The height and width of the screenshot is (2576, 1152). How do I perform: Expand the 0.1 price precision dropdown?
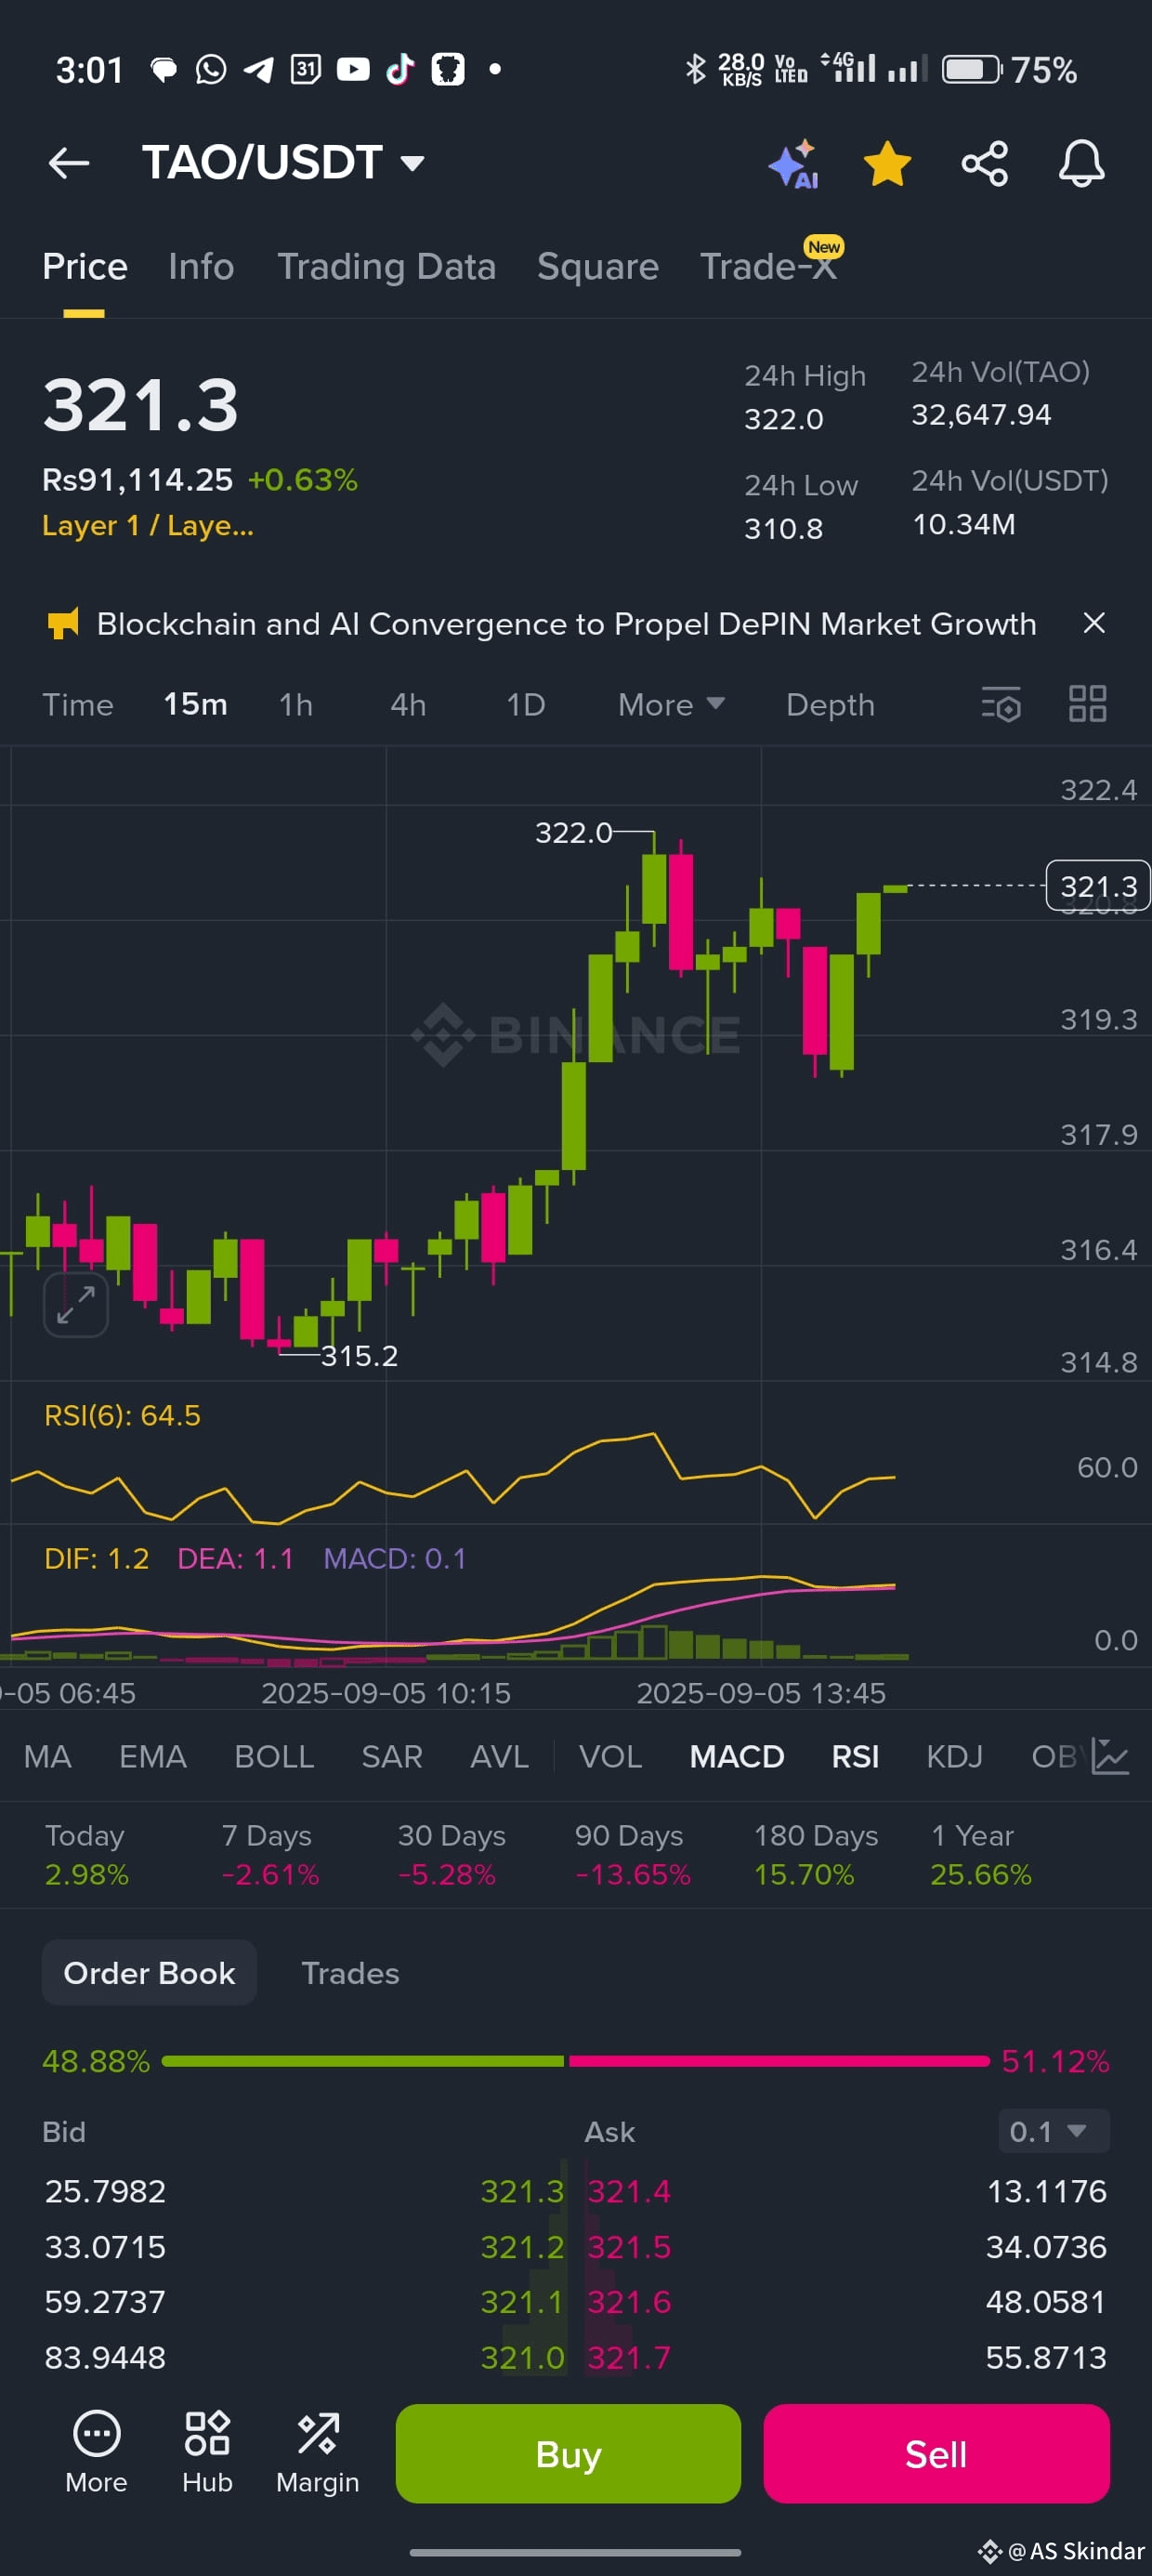coord(1053,2131)
